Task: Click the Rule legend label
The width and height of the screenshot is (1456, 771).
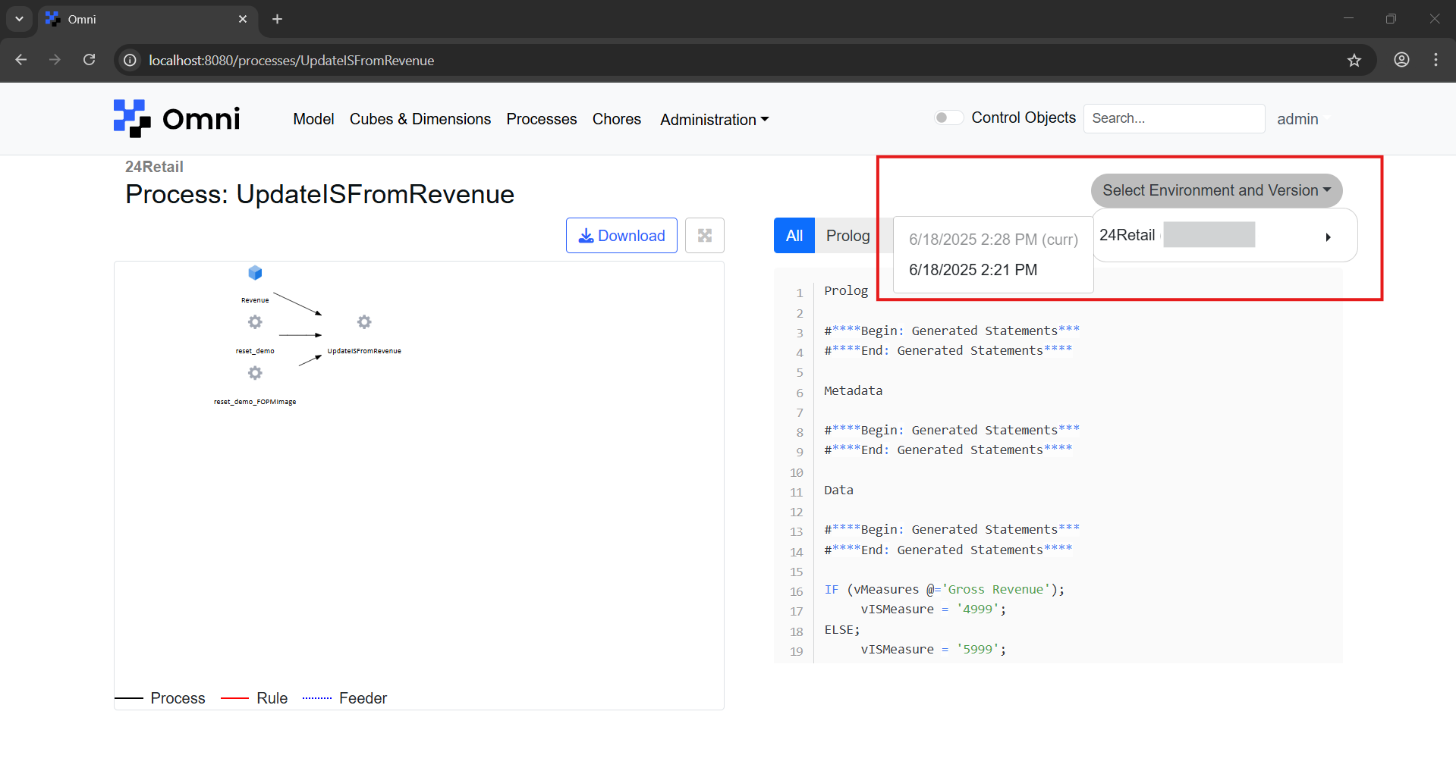Action: [x=272, y=698]
